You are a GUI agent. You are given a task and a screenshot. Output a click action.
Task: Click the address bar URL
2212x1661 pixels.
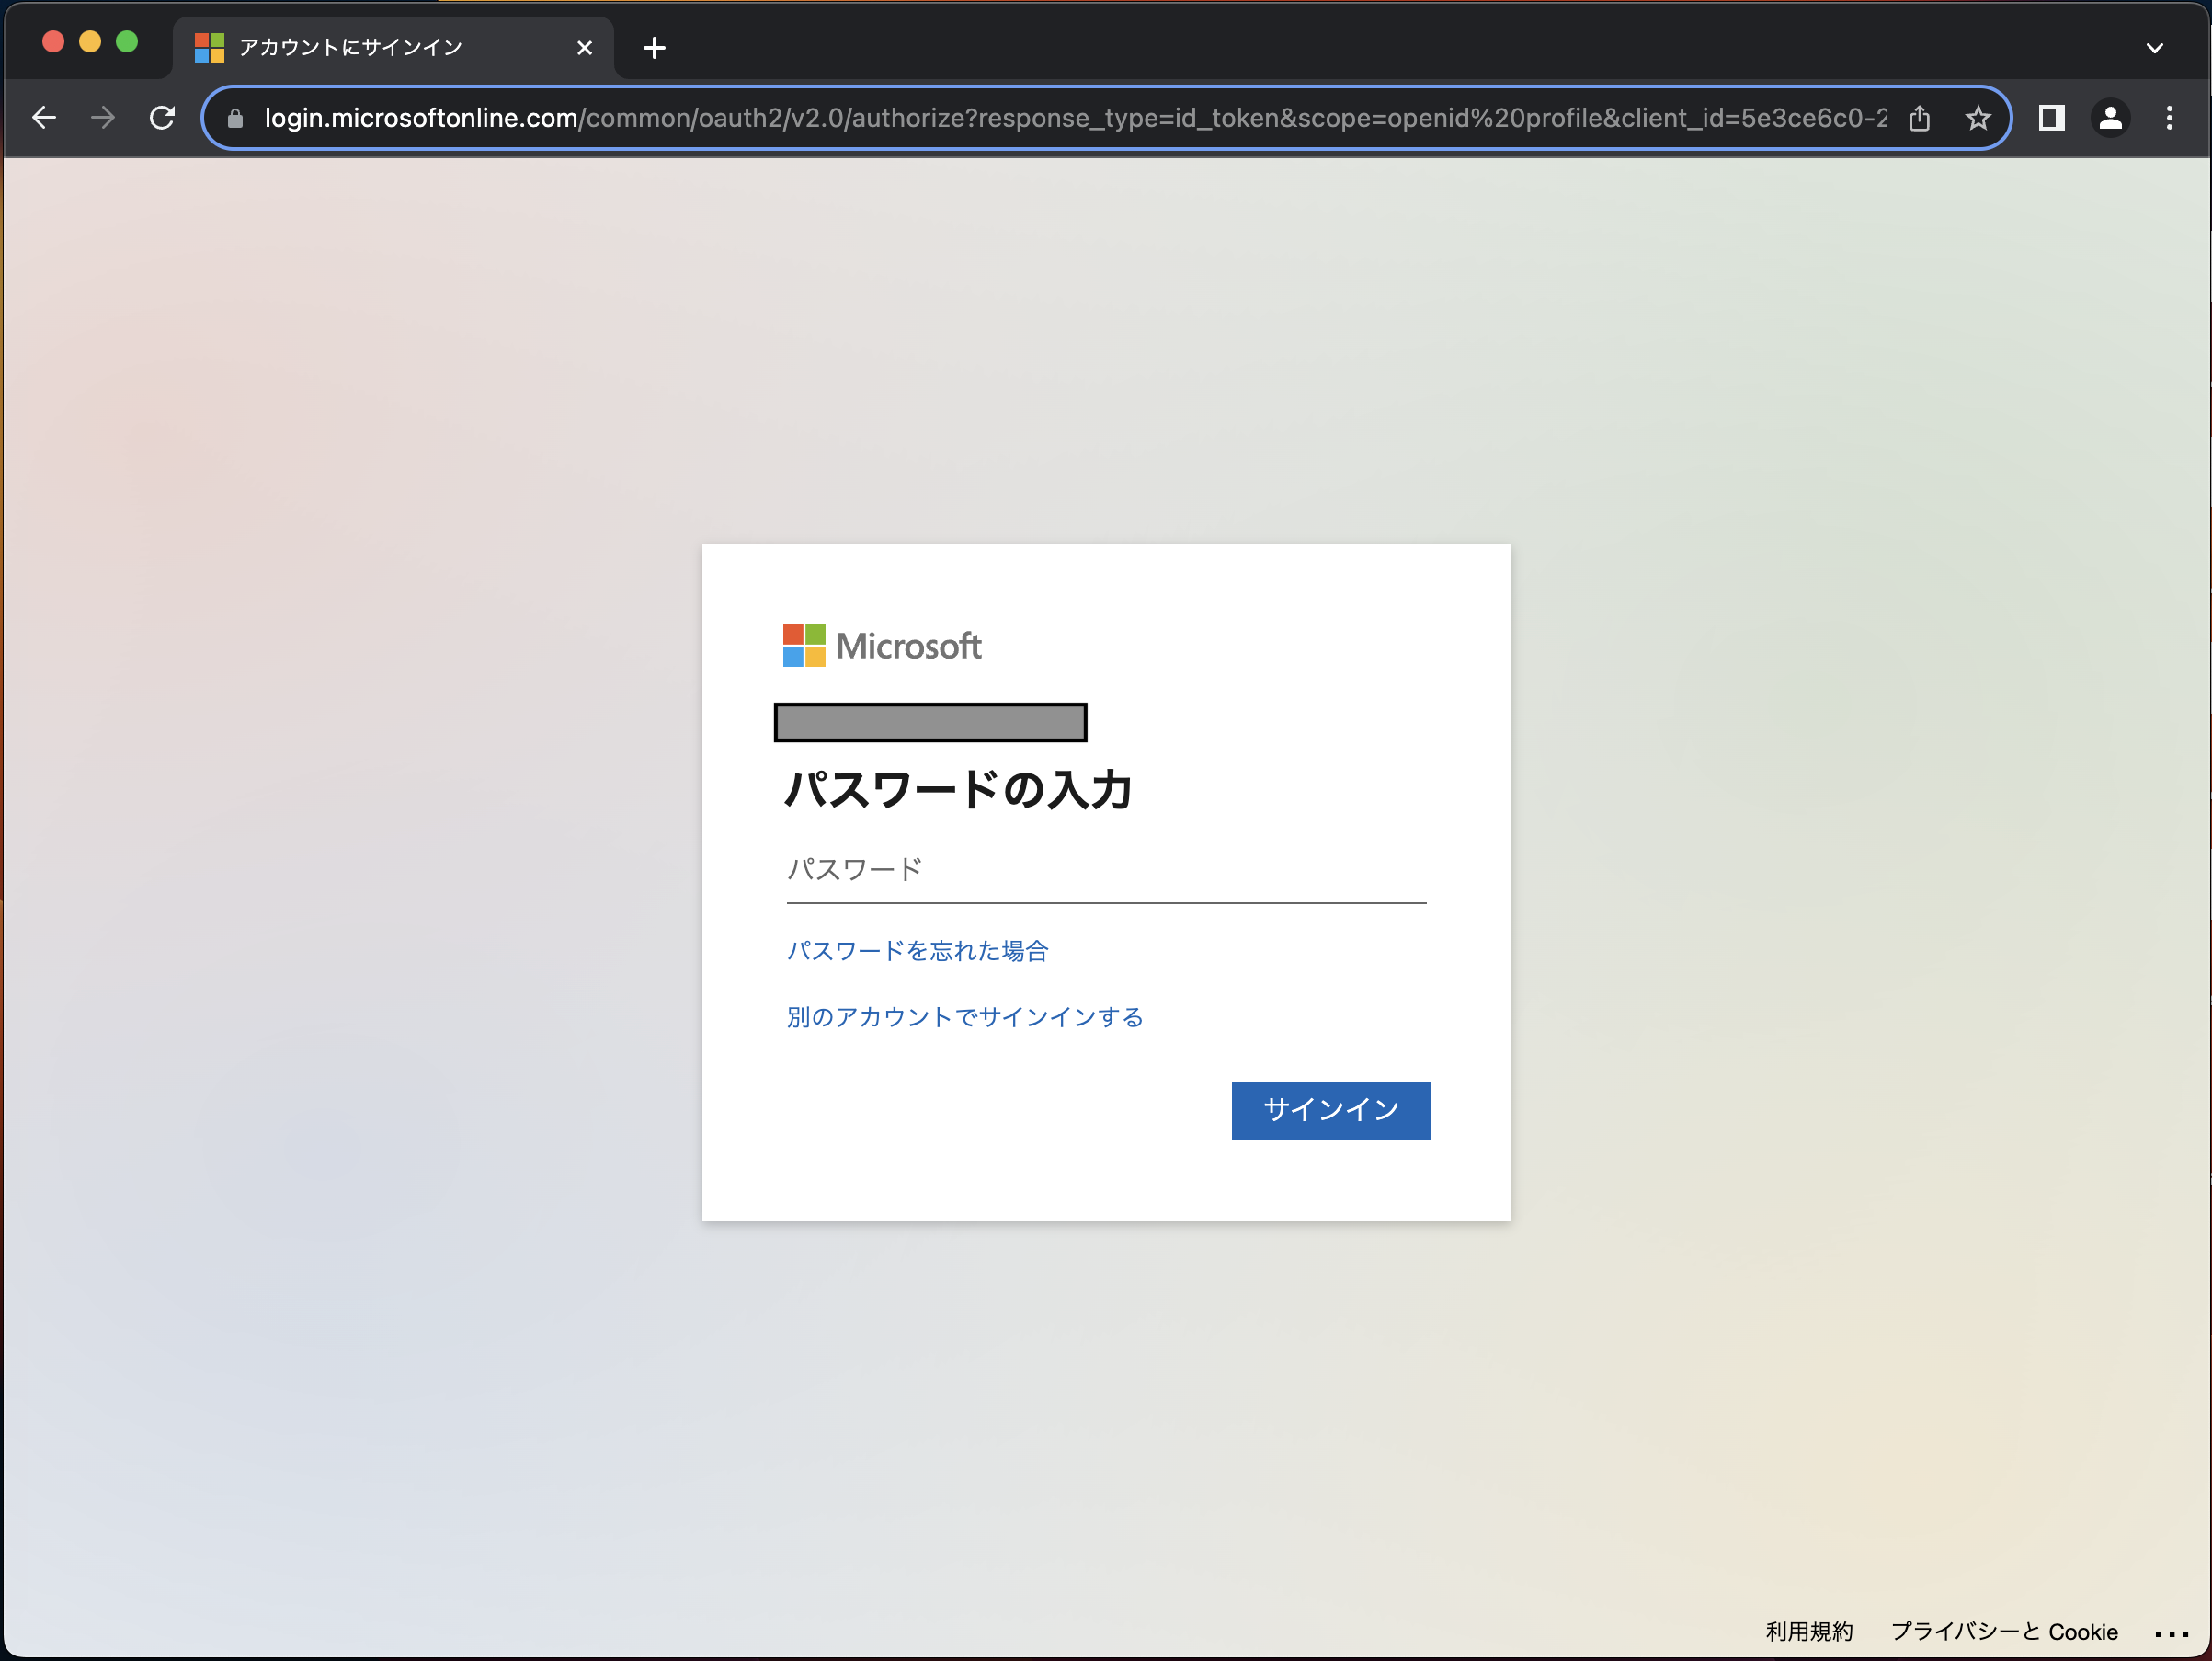point(1075,118)
